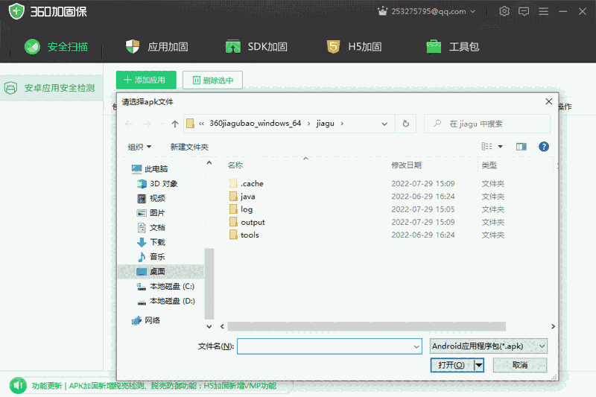Select 网络 in navigation tree
596x397 pixels.
click(x=146, y=320)
